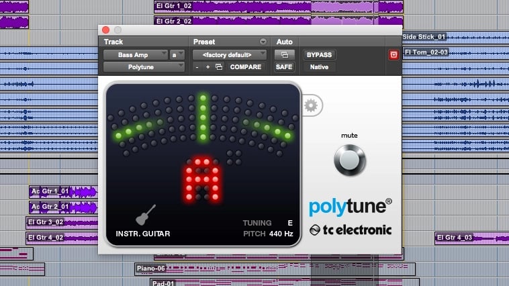The image size is (509, 286).
Task: Click the Track header label
Action: point(113,42)
